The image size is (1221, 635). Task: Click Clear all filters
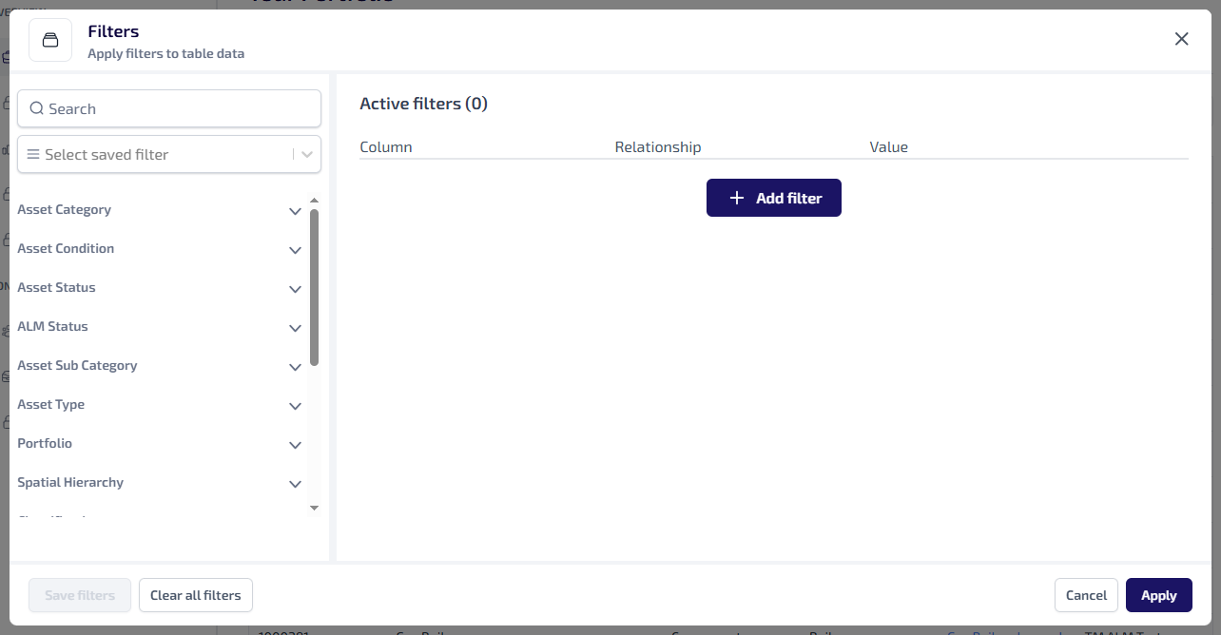(x=195, y=595)
